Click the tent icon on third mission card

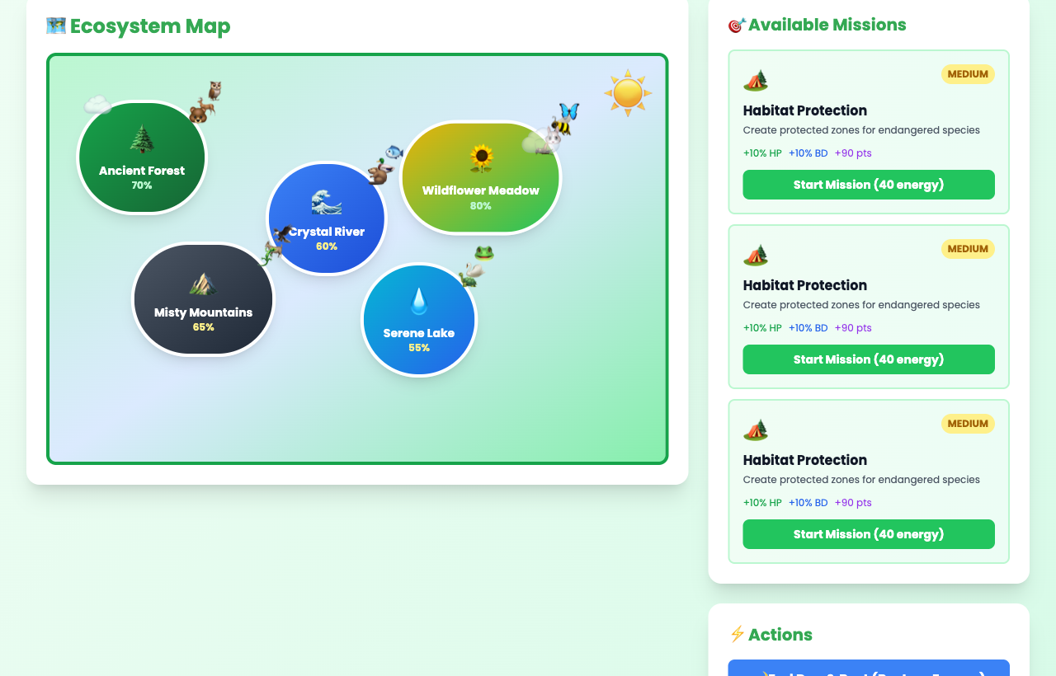(756, 430)
